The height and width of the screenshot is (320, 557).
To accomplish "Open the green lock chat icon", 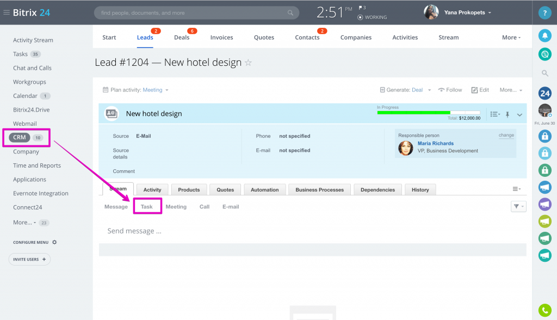I will (x=544, y=170).
